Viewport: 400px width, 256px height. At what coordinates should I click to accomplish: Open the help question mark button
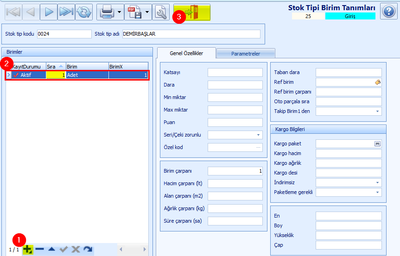tap(388, 12)
